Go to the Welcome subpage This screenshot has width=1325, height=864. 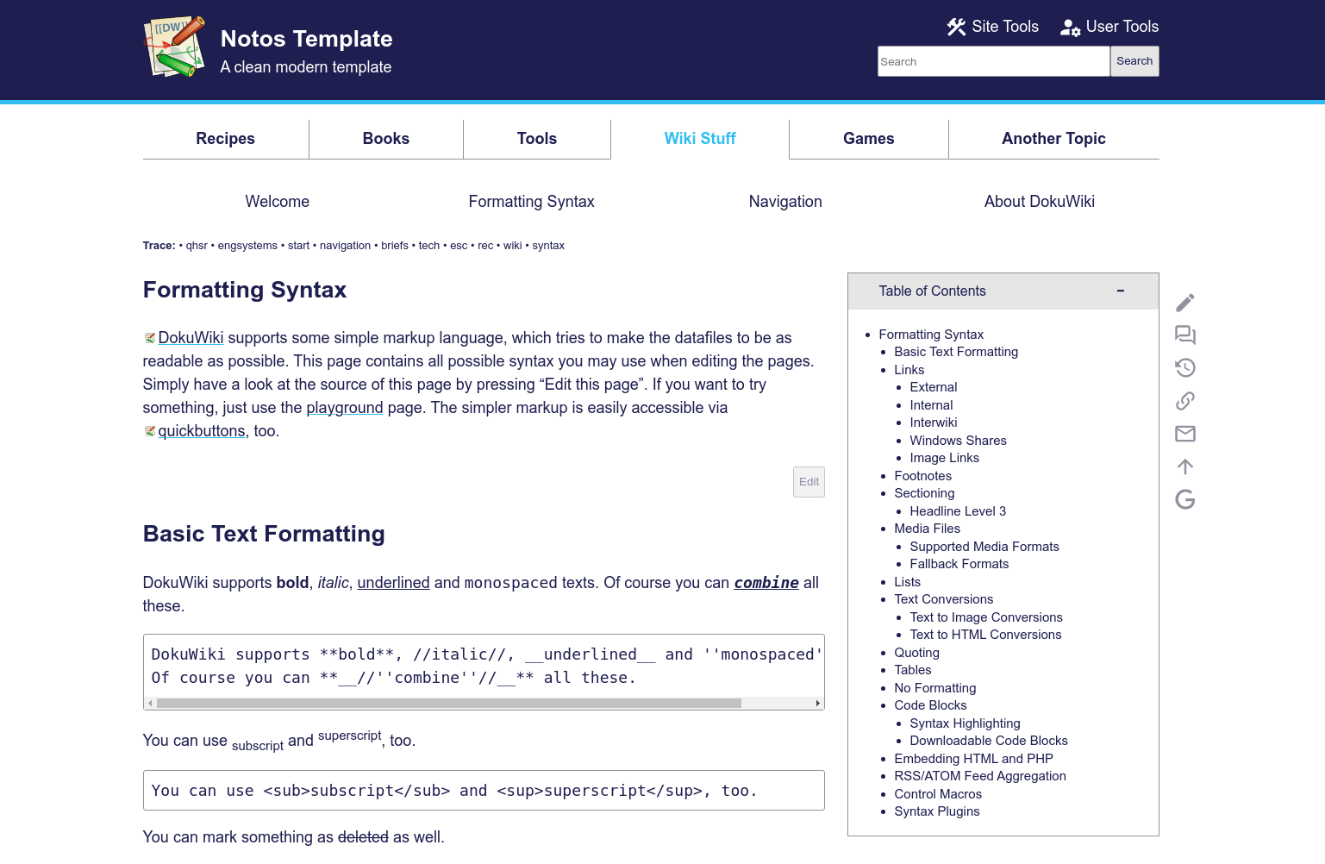[278, 202]
